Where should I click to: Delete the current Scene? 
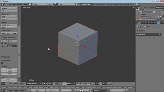(77, 4)
